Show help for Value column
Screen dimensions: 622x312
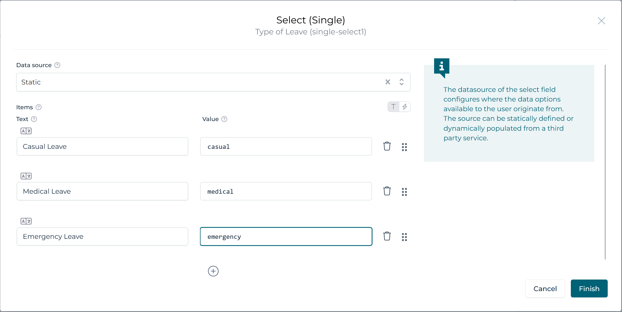224,119
